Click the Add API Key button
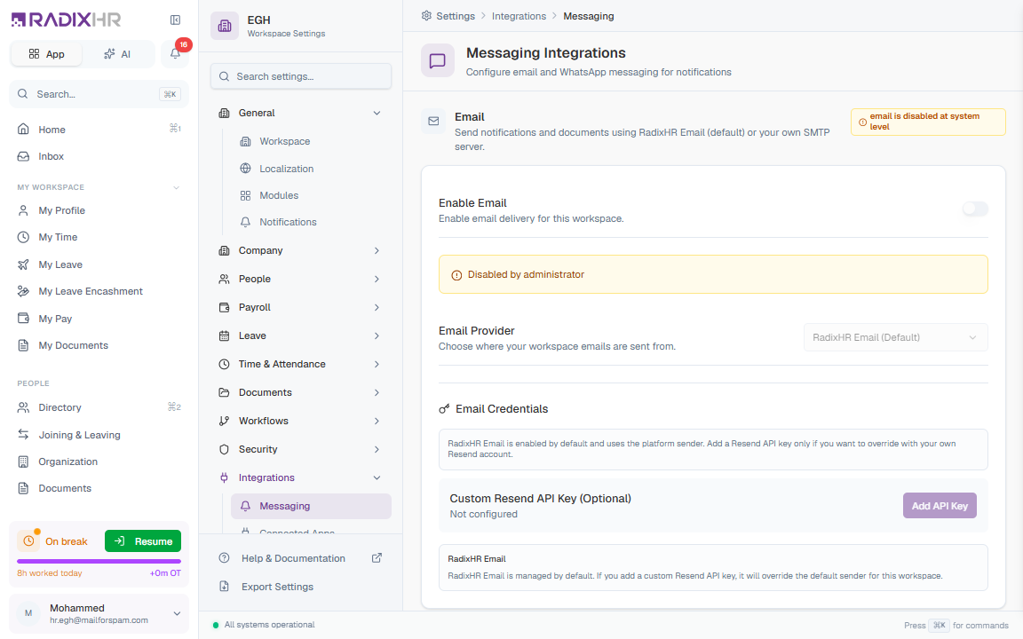This screenshot has width=1023, height=639. 940,506
